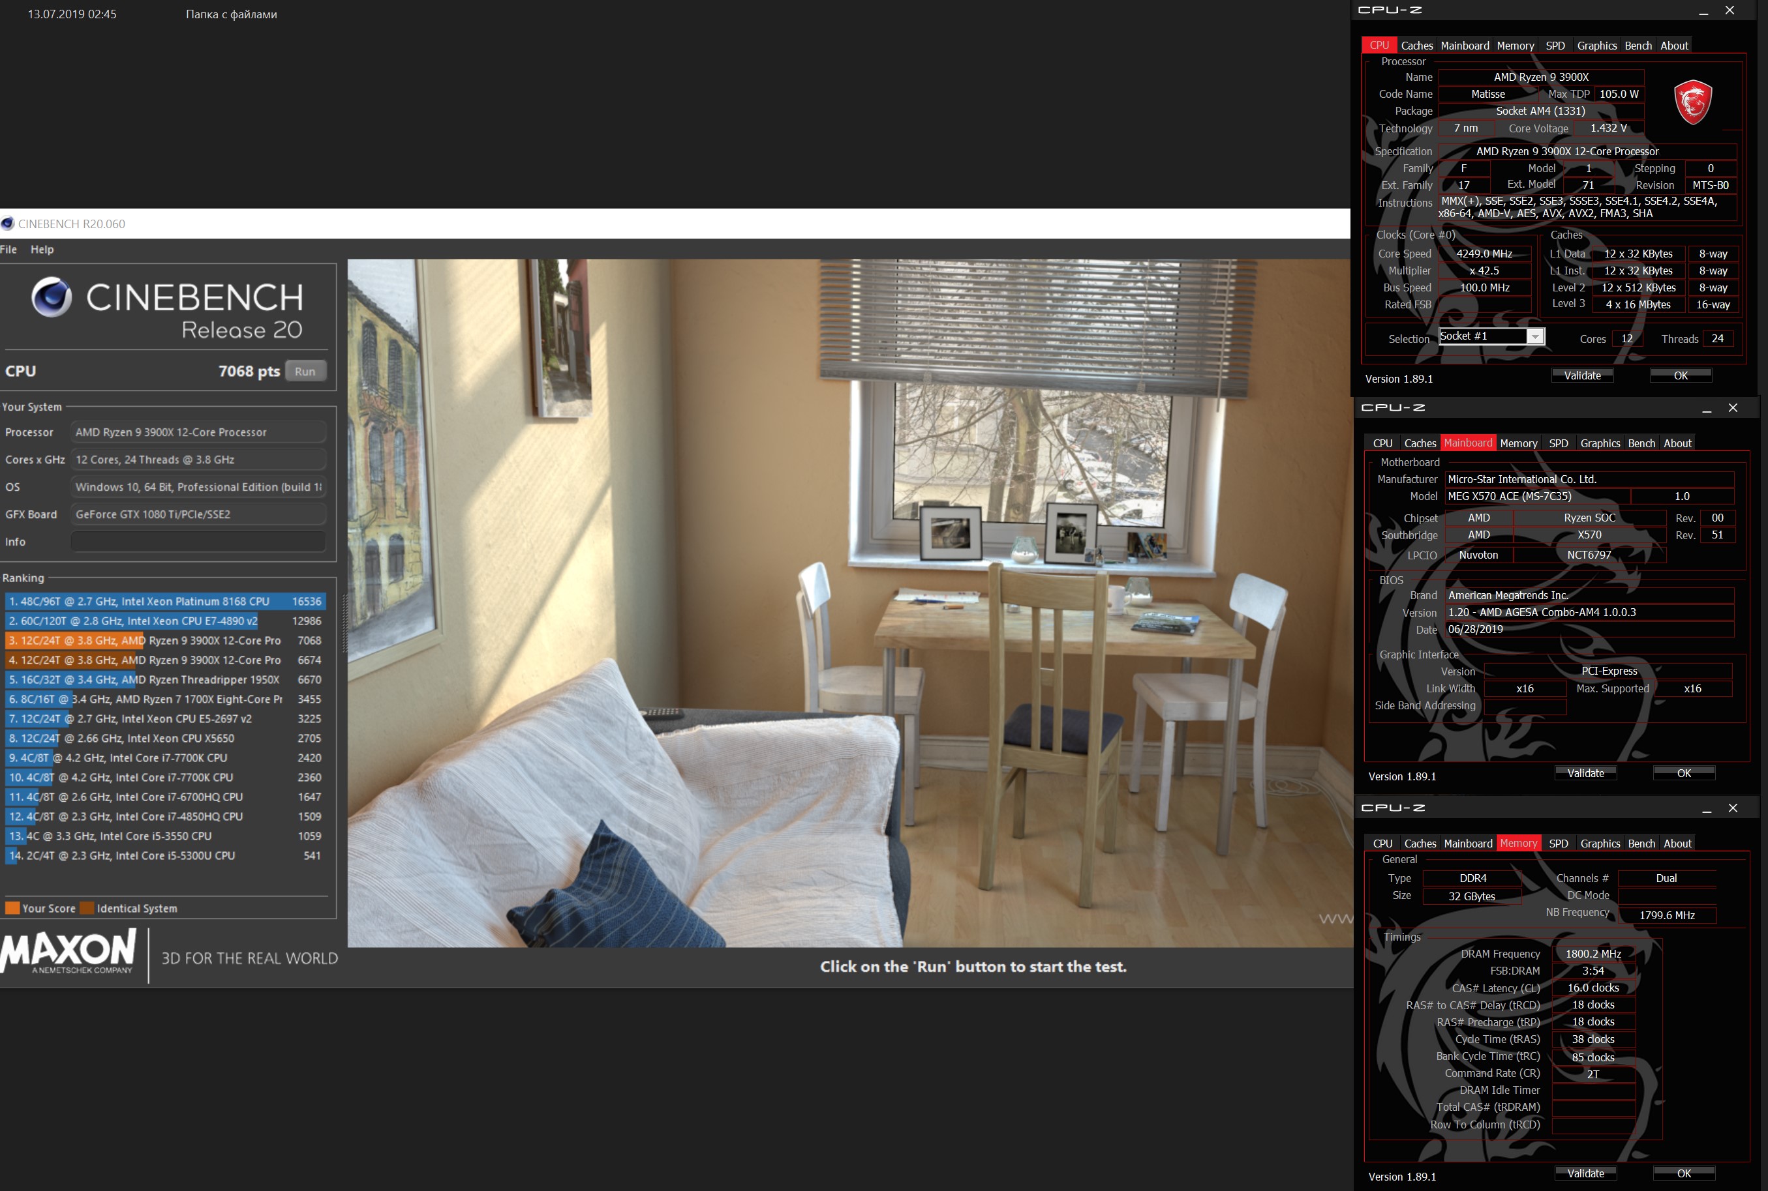Click the BIOS version 1.20 AGESA field
This screenshot has width=1768, height=1191.
click(1589, 612)
